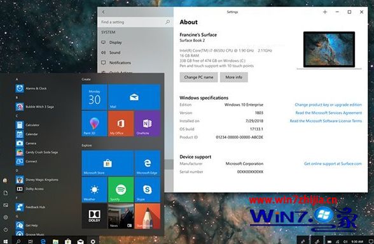Open the Weather tile
This screenshot has height=244, width=374.
[94, 190]
